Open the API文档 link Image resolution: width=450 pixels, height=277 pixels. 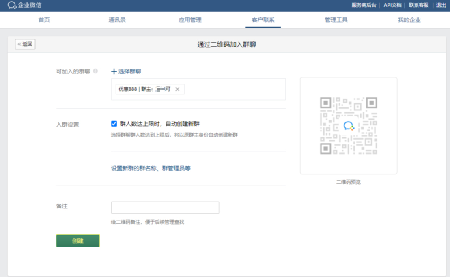click(393, 5)
